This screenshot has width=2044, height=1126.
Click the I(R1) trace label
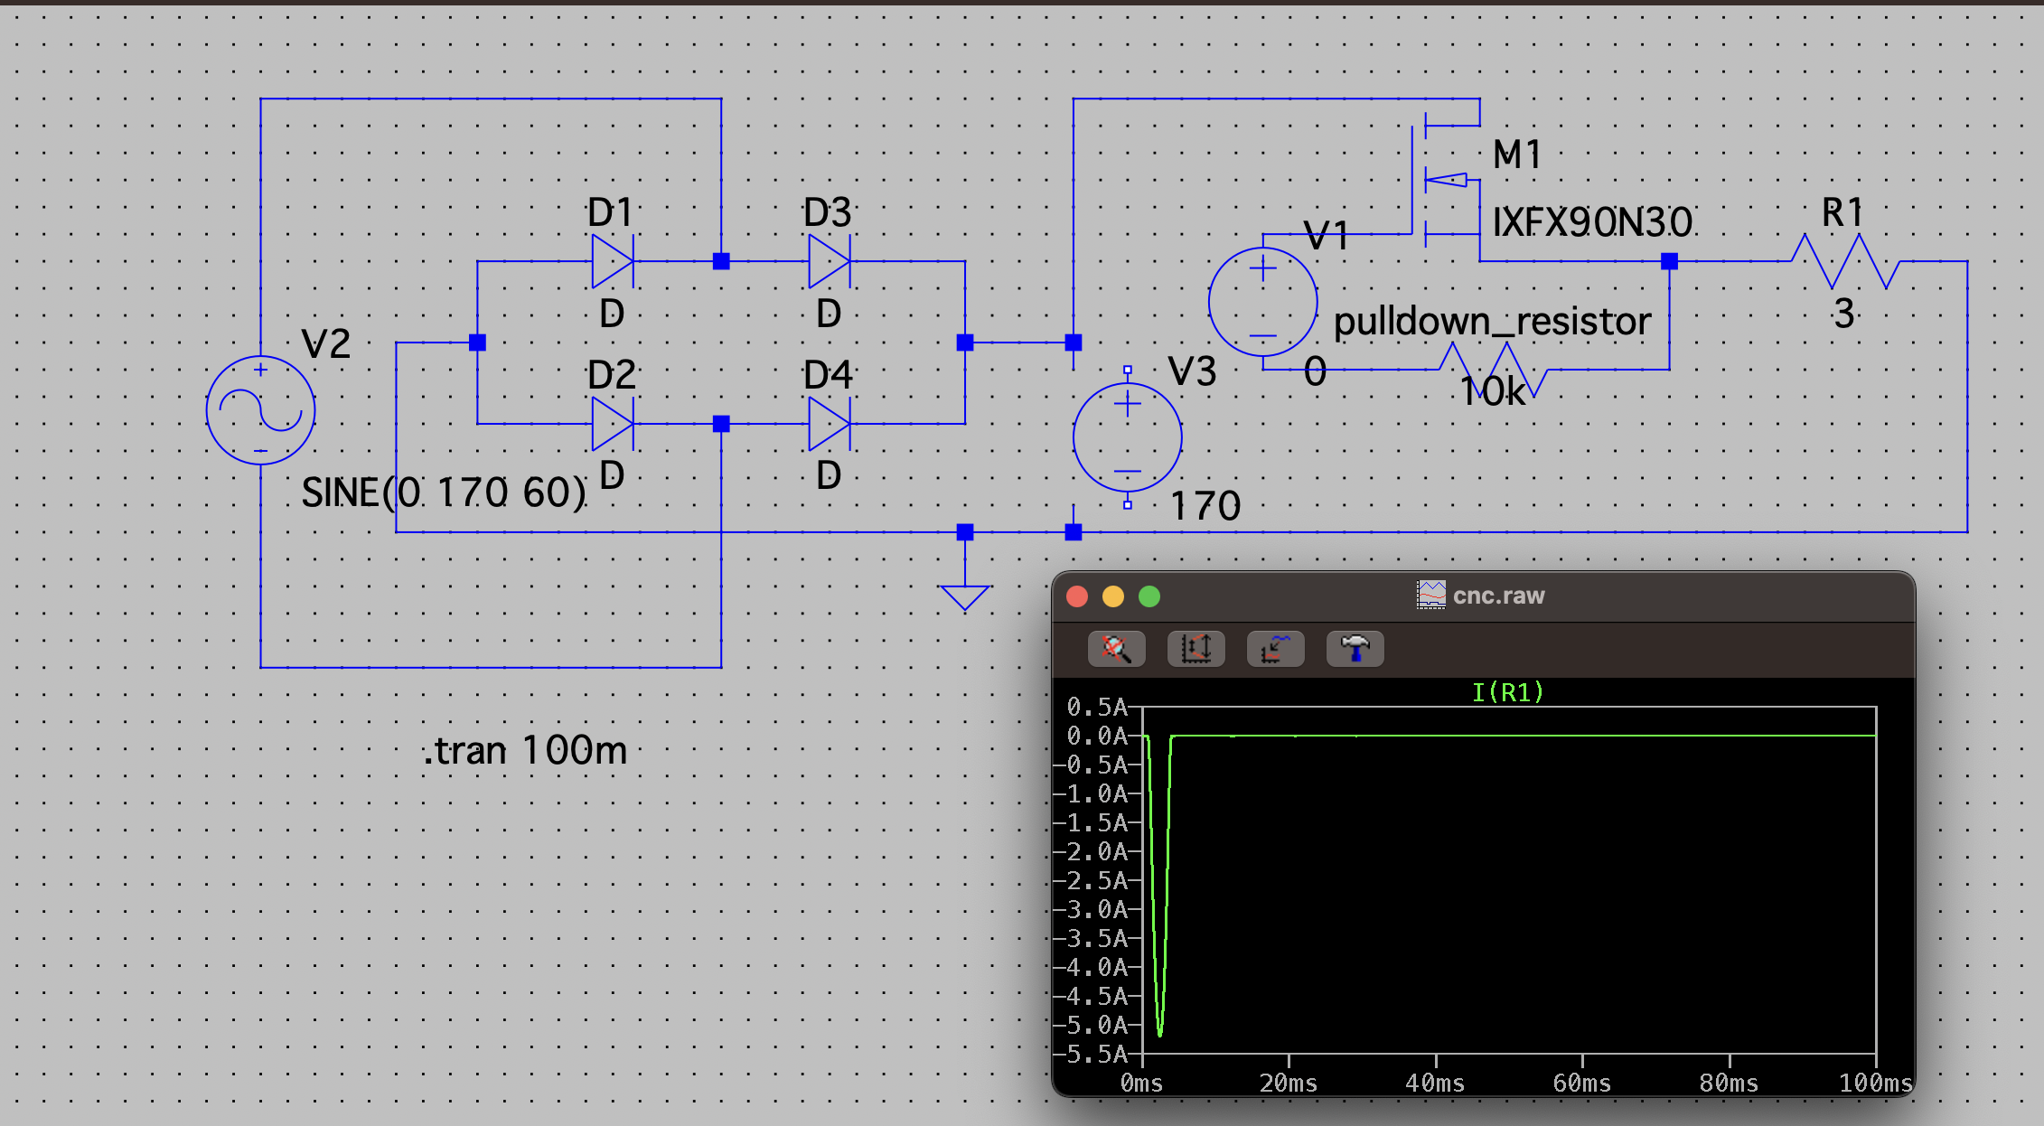click(1507, 692)
